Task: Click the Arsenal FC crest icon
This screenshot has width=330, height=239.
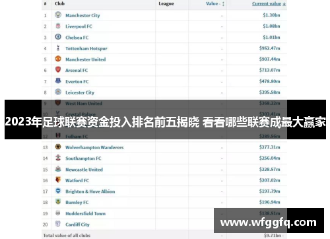Action: pos(58,70)
